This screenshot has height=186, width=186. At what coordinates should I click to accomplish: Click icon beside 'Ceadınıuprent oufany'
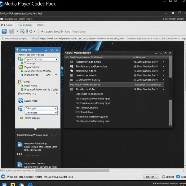(x=72, y=80)
